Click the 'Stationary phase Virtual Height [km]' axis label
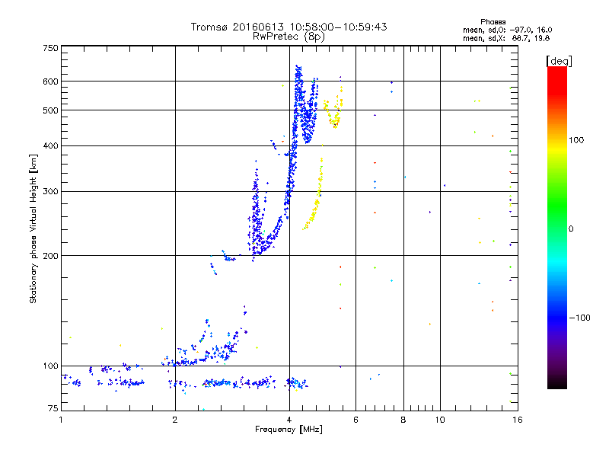 pyautogui.click(x=33, y=228)
